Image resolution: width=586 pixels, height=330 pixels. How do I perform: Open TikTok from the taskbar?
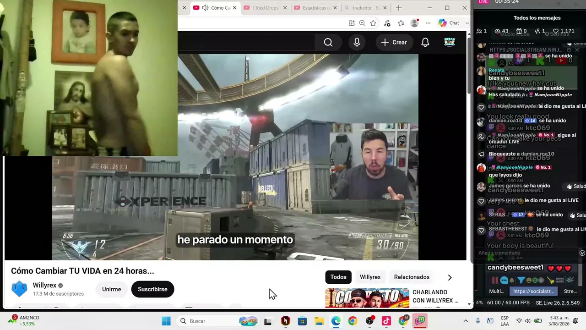pyautogui.click(x=386, y=321)
